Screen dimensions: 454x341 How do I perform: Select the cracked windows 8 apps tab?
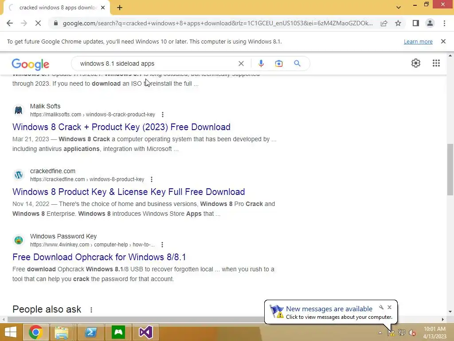[x=57, y=8]
